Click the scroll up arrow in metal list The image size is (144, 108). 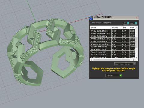click(136, 27)
